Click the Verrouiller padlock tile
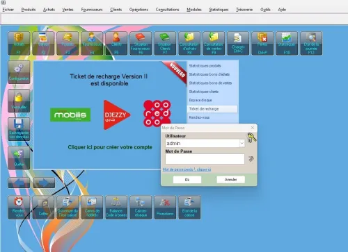Image resolution: width=348 pixels, height=252 pixels. coord(19,101)
